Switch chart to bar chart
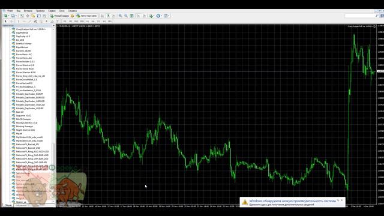Viewport: 384px width, 216px height. [103, 16]
